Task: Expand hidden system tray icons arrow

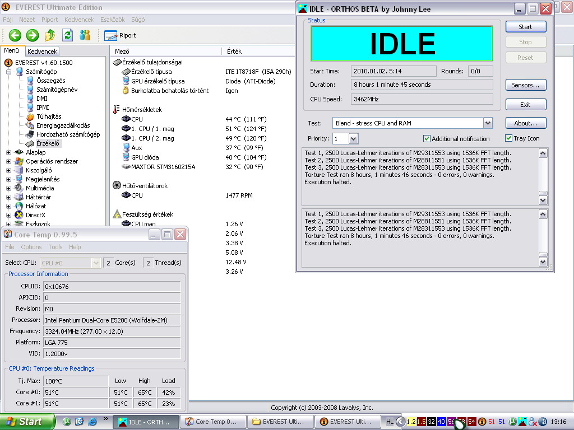Action: click(x=400, y=422)
